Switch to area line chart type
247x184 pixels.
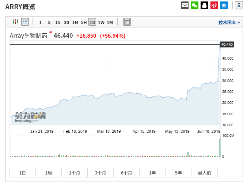click(x=25, y=22)
